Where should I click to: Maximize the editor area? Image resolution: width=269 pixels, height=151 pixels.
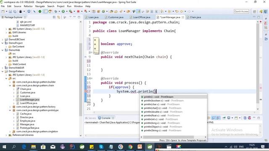tap(258, 17)
